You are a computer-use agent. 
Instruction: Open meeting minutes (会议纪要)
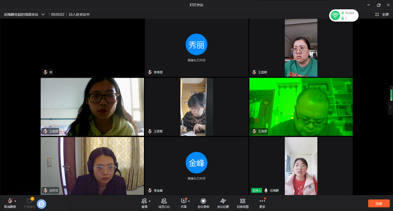[x=223, y=202]
